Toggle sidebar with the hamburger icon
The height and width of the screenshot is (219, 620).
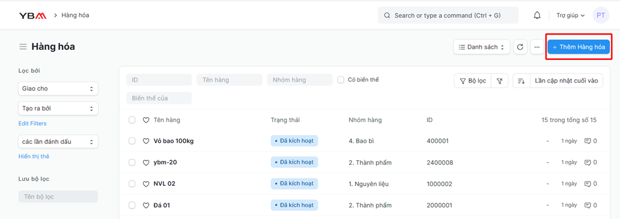coord(23,47)
